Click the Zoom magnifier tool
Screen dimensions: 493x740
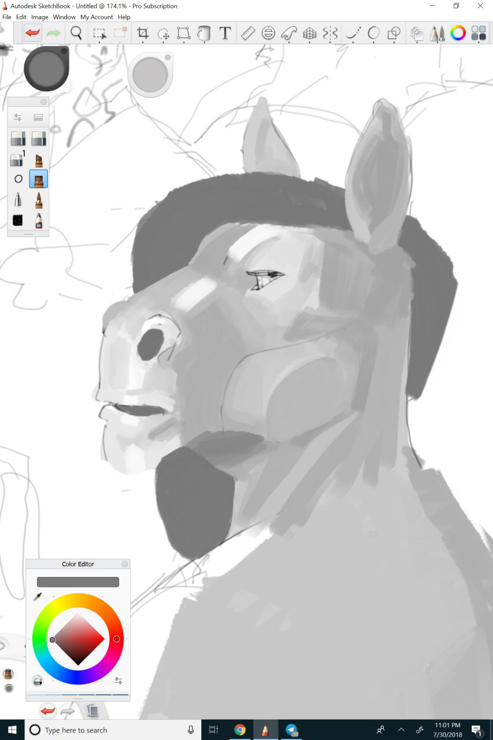pyautogui.click(x=76, y=34)
